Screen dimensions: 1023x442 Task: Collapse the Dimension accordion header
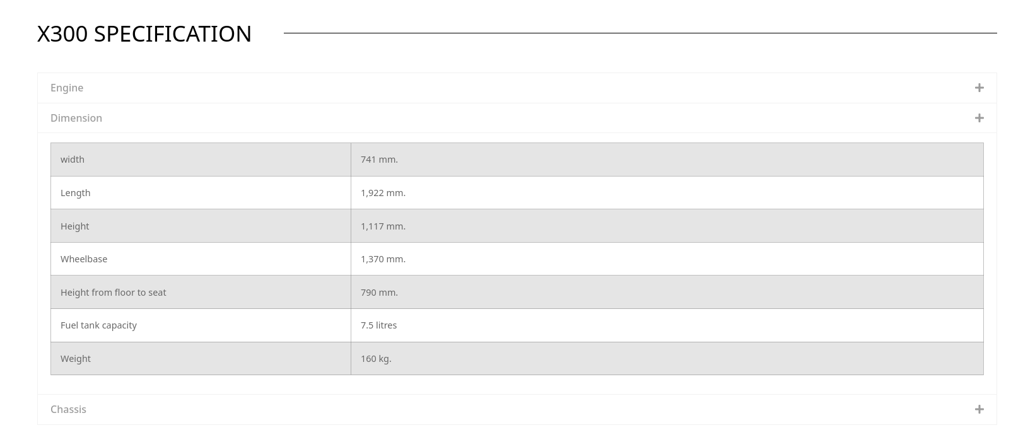point(76,118)
